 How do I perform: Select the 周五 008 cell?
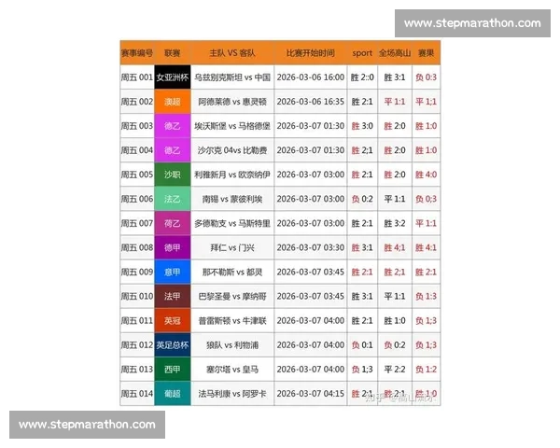click(137, 247)
